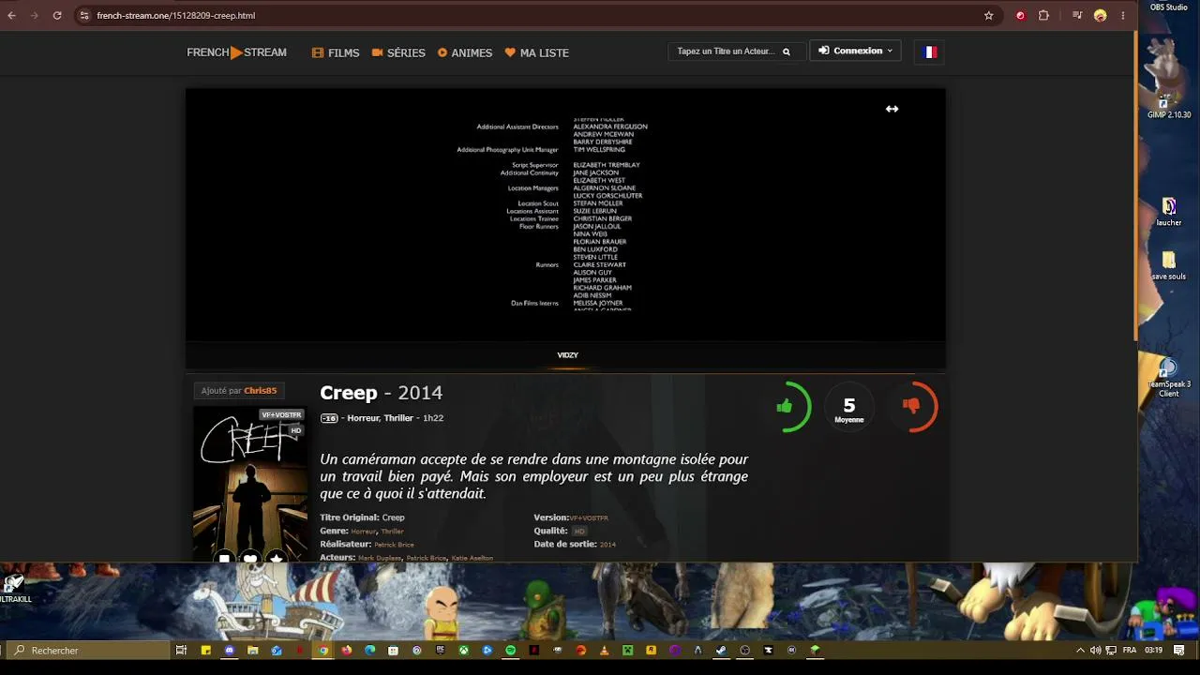This screenshot has height=675, width=1200.
Task: Open the Thriller genre link in details
Action: coord(392,532)
